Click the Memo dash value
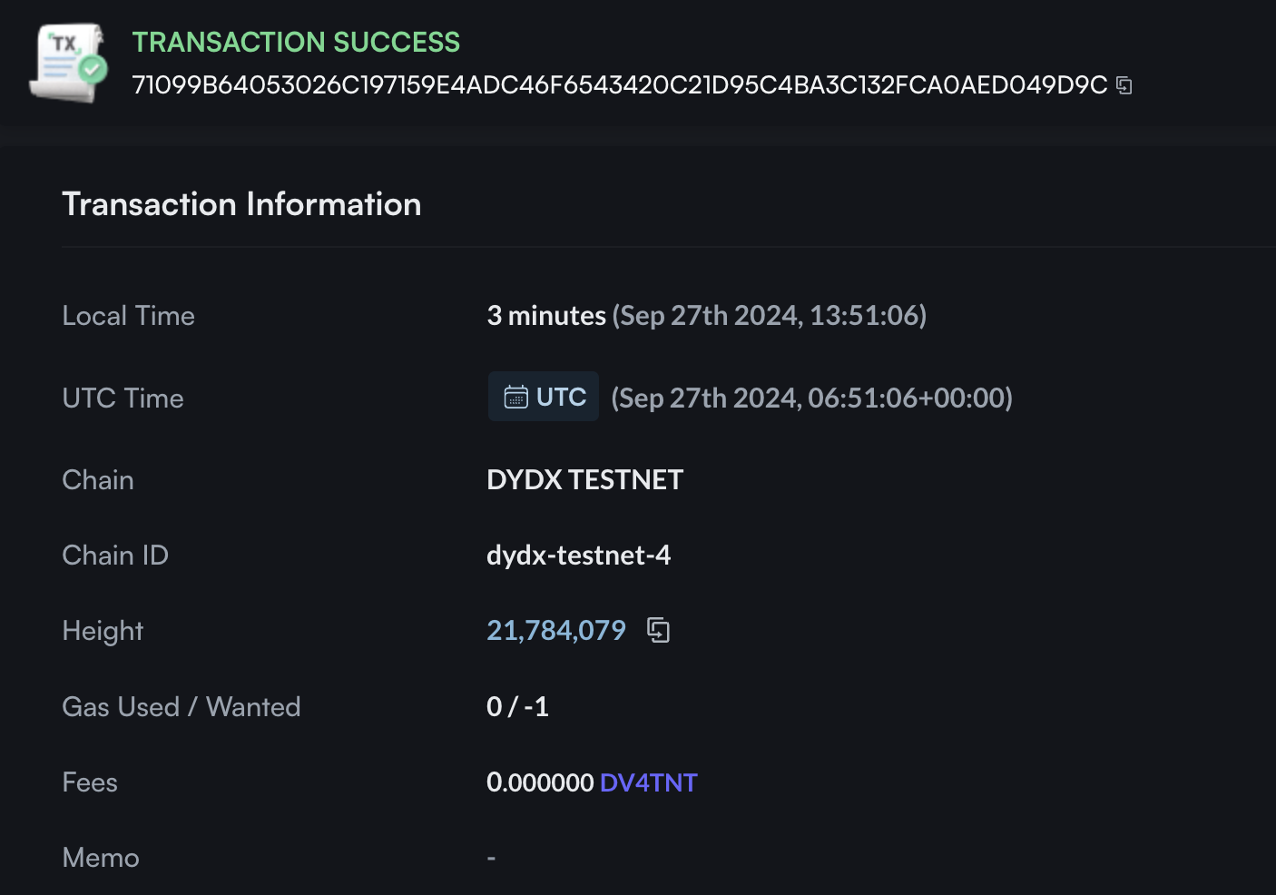Image resolution: width=1276 pixels, height=895 pixels. point(491,858)
